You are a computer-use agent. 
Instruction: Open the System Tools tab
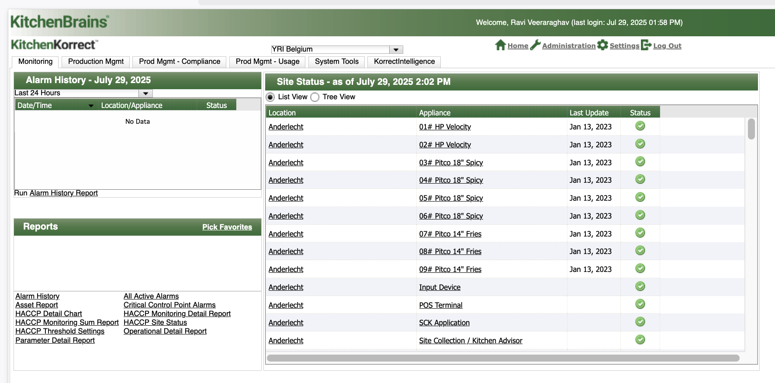(x=337, y=62)
